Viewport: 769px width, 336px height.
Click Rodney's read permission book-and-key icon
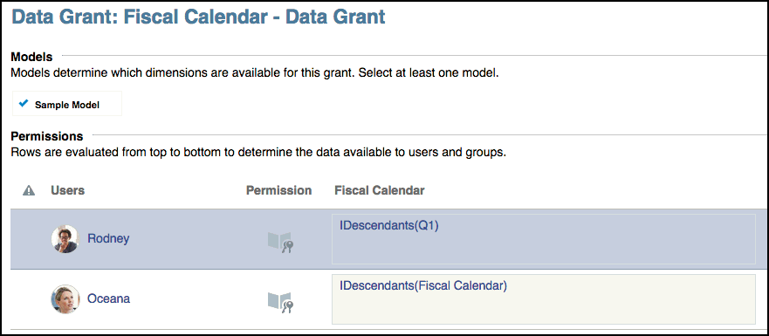point(280,243)
